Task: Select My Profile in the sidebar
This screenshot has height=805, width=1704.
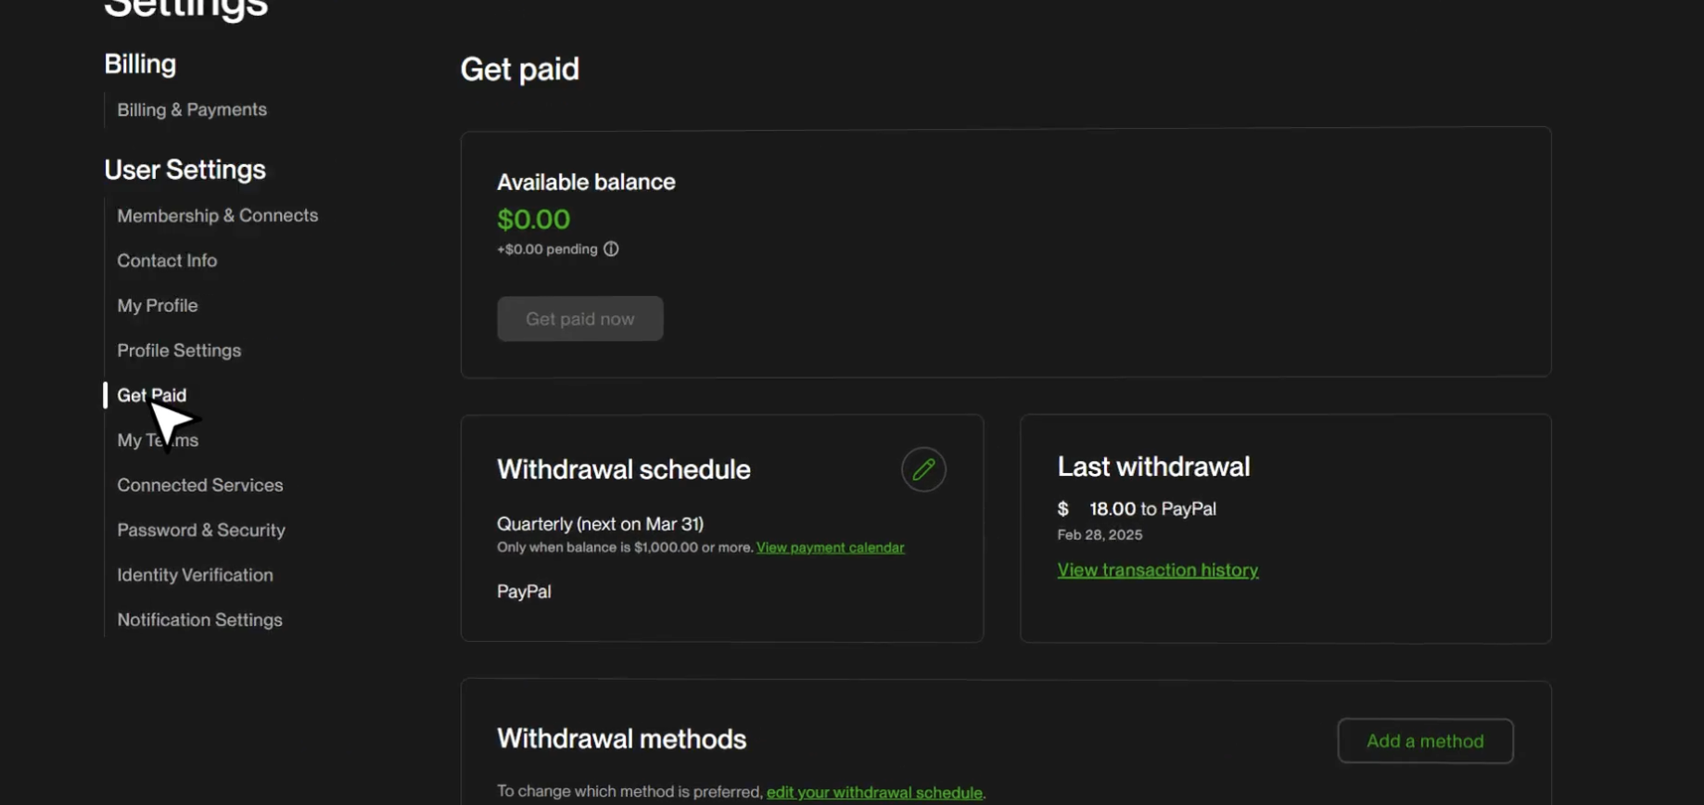Action: click(157, 305)
